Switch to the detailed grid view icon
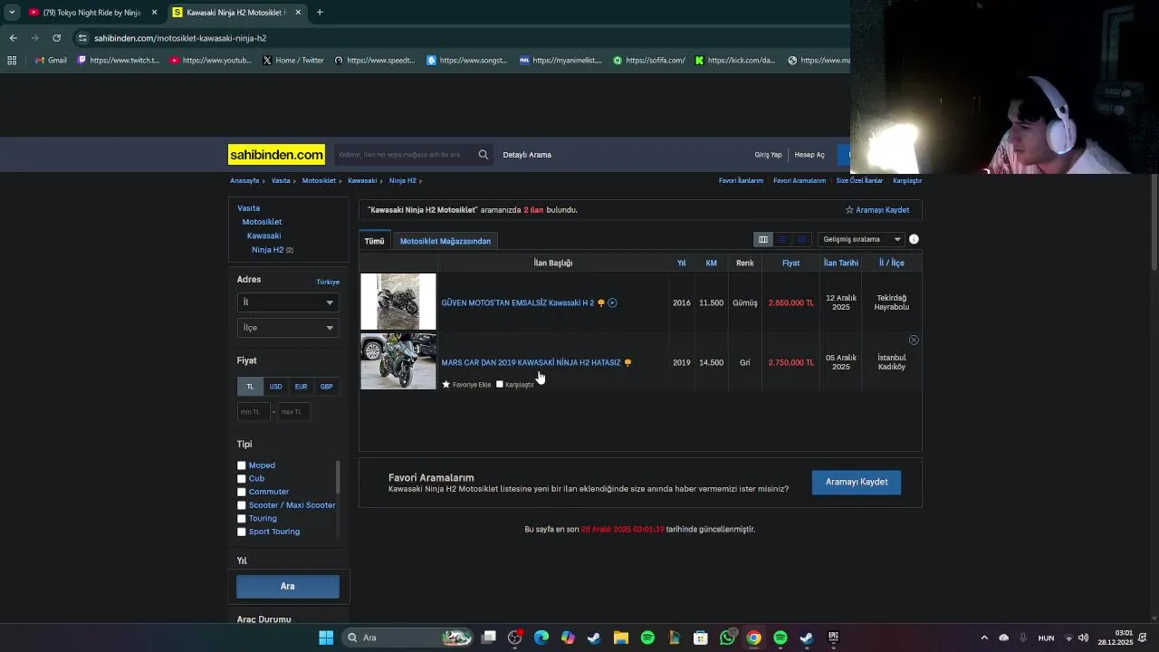 (801, 239)
